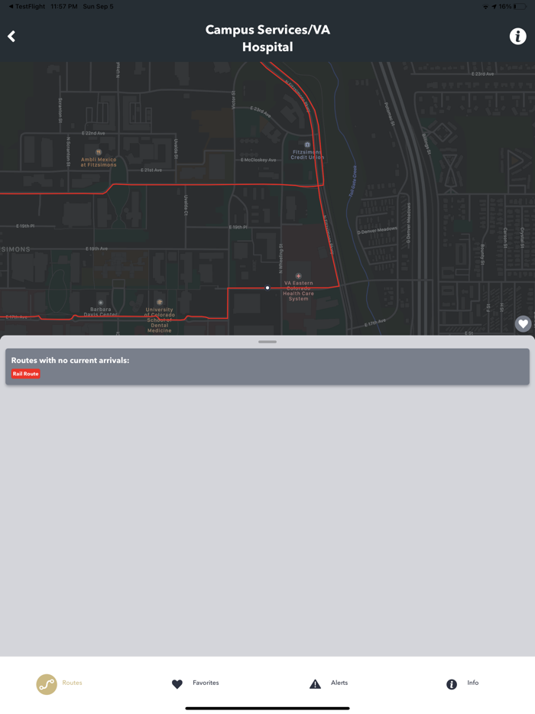
Task: Open the Routes tab
Action: [x=60, y=683]
